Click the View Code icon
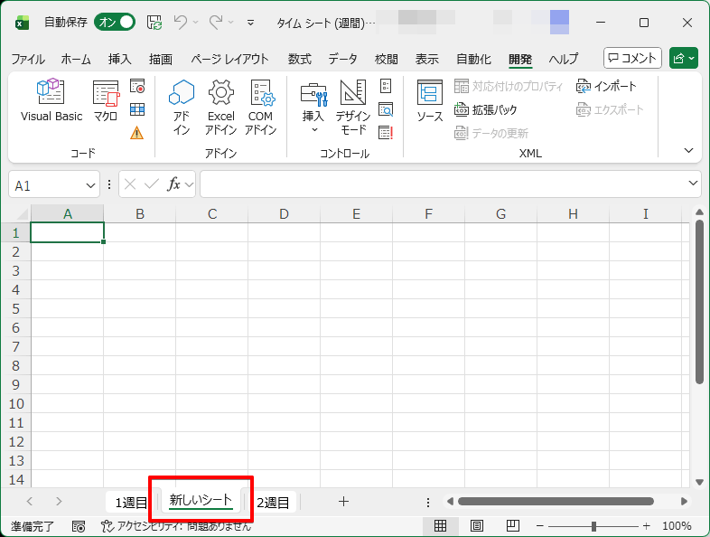Viewport: 710px width, 537px height. 386,109
